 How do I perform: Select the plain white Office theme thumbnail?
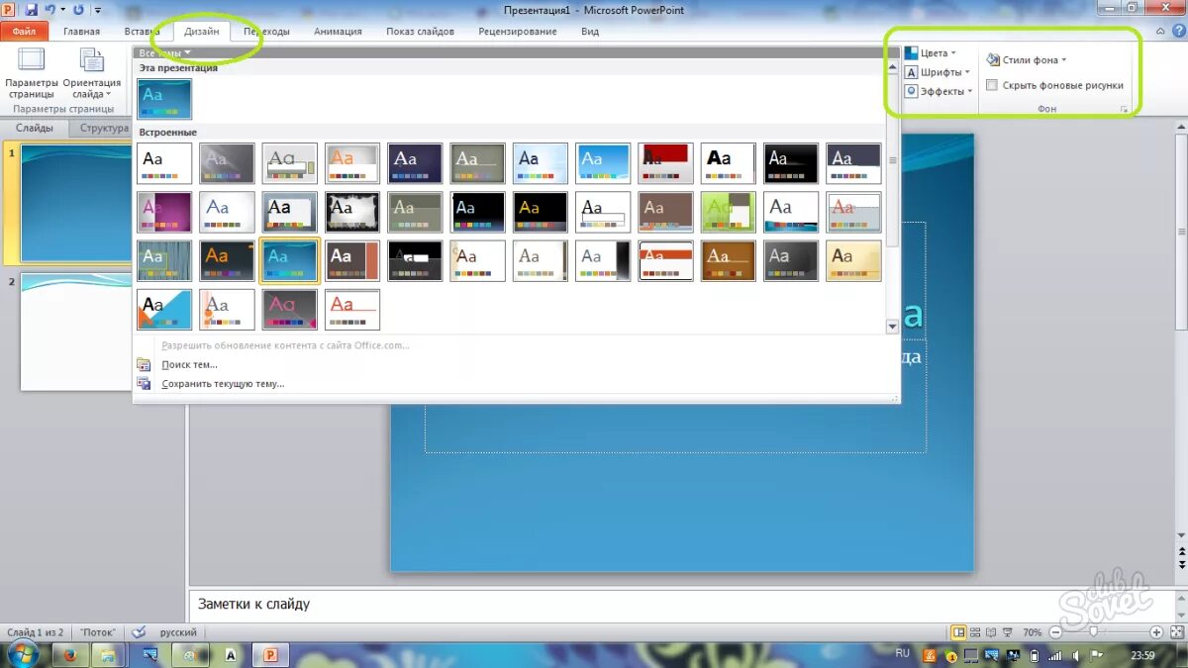164,163
